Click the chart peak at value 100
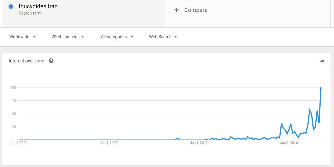This screenshot has width=334, height=167. click(321, 87)
